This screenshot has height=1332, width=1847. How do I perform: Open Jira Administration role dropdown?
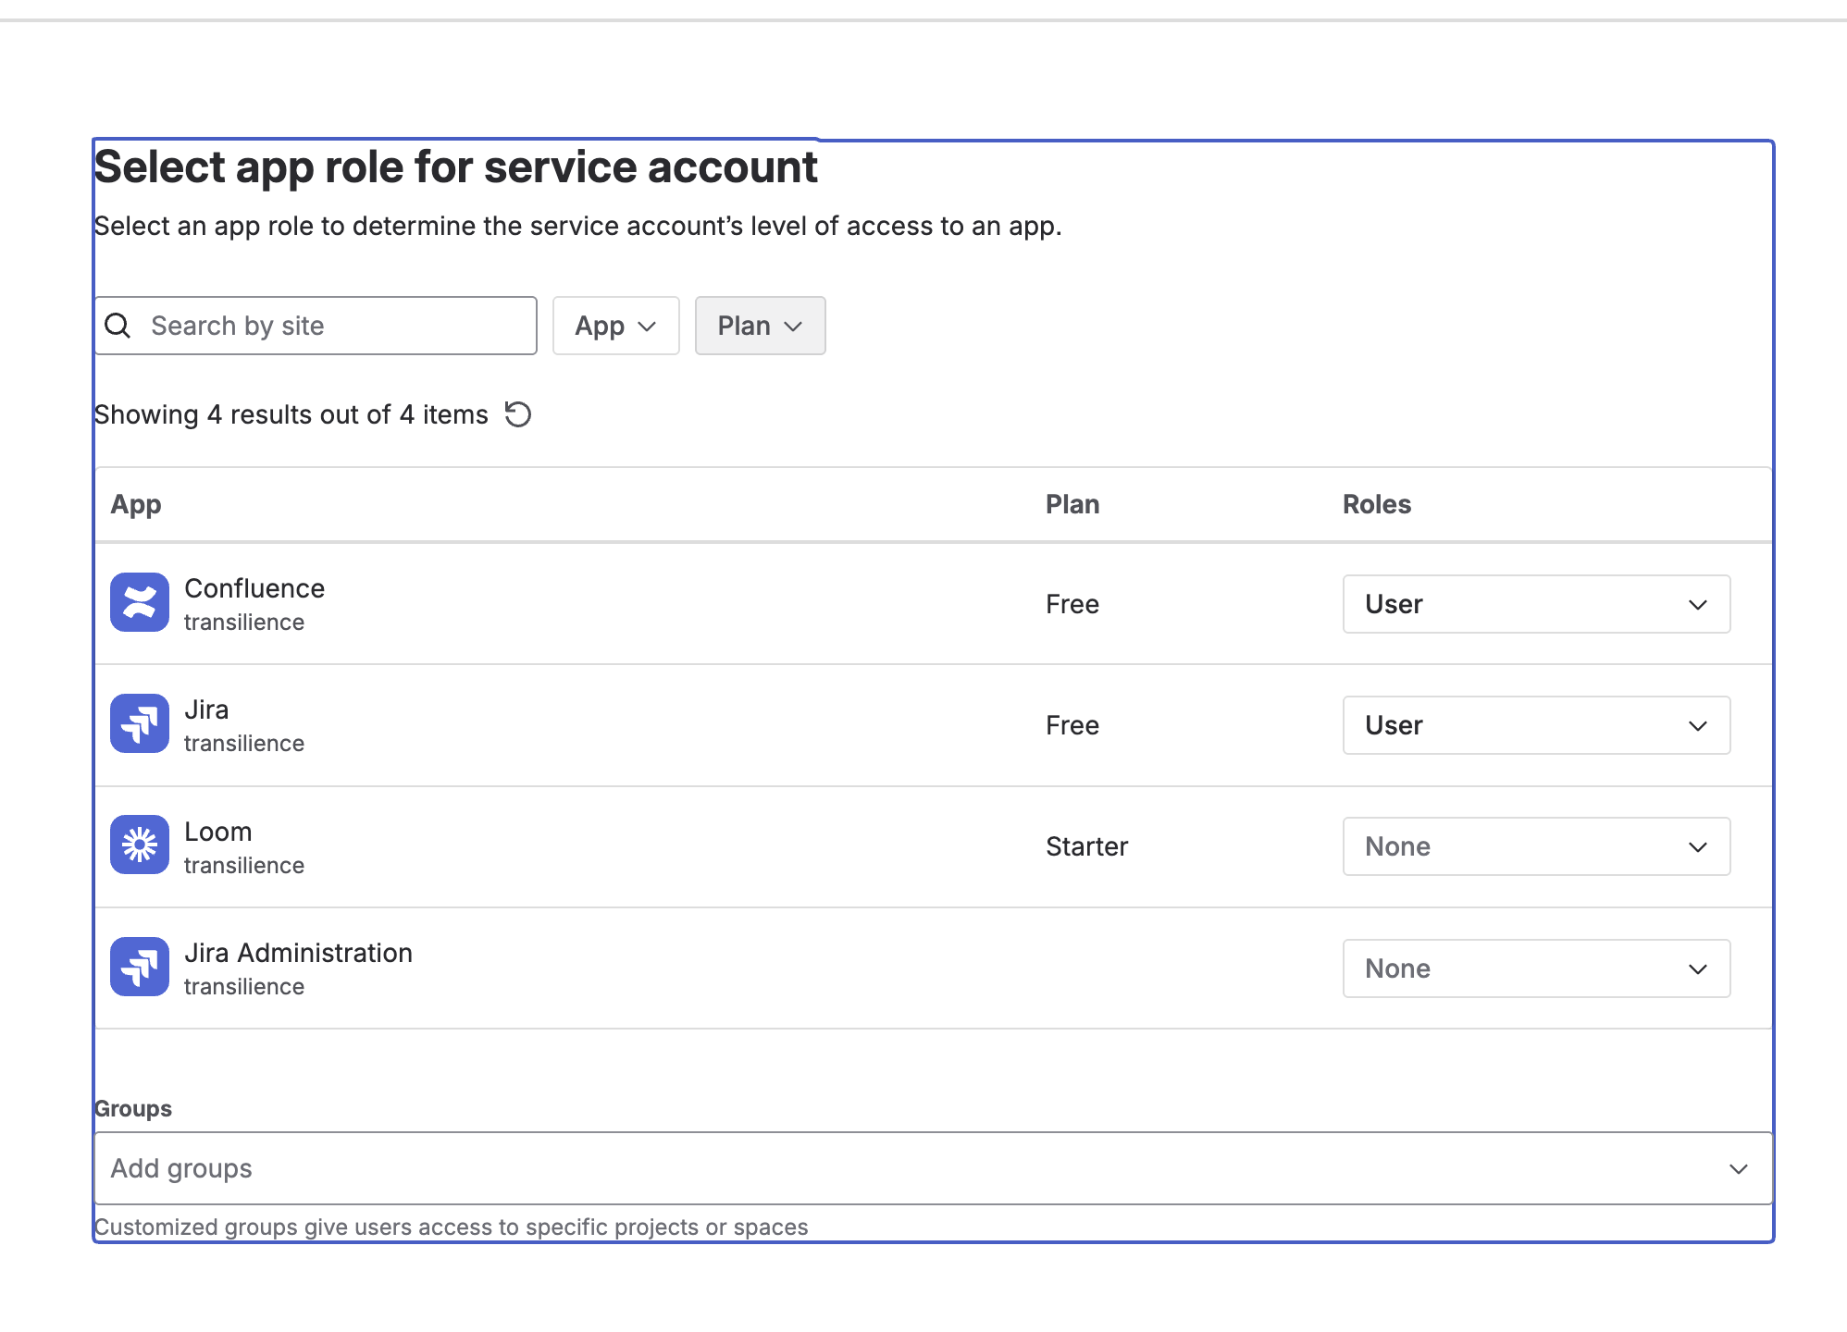pos(1535,968)
